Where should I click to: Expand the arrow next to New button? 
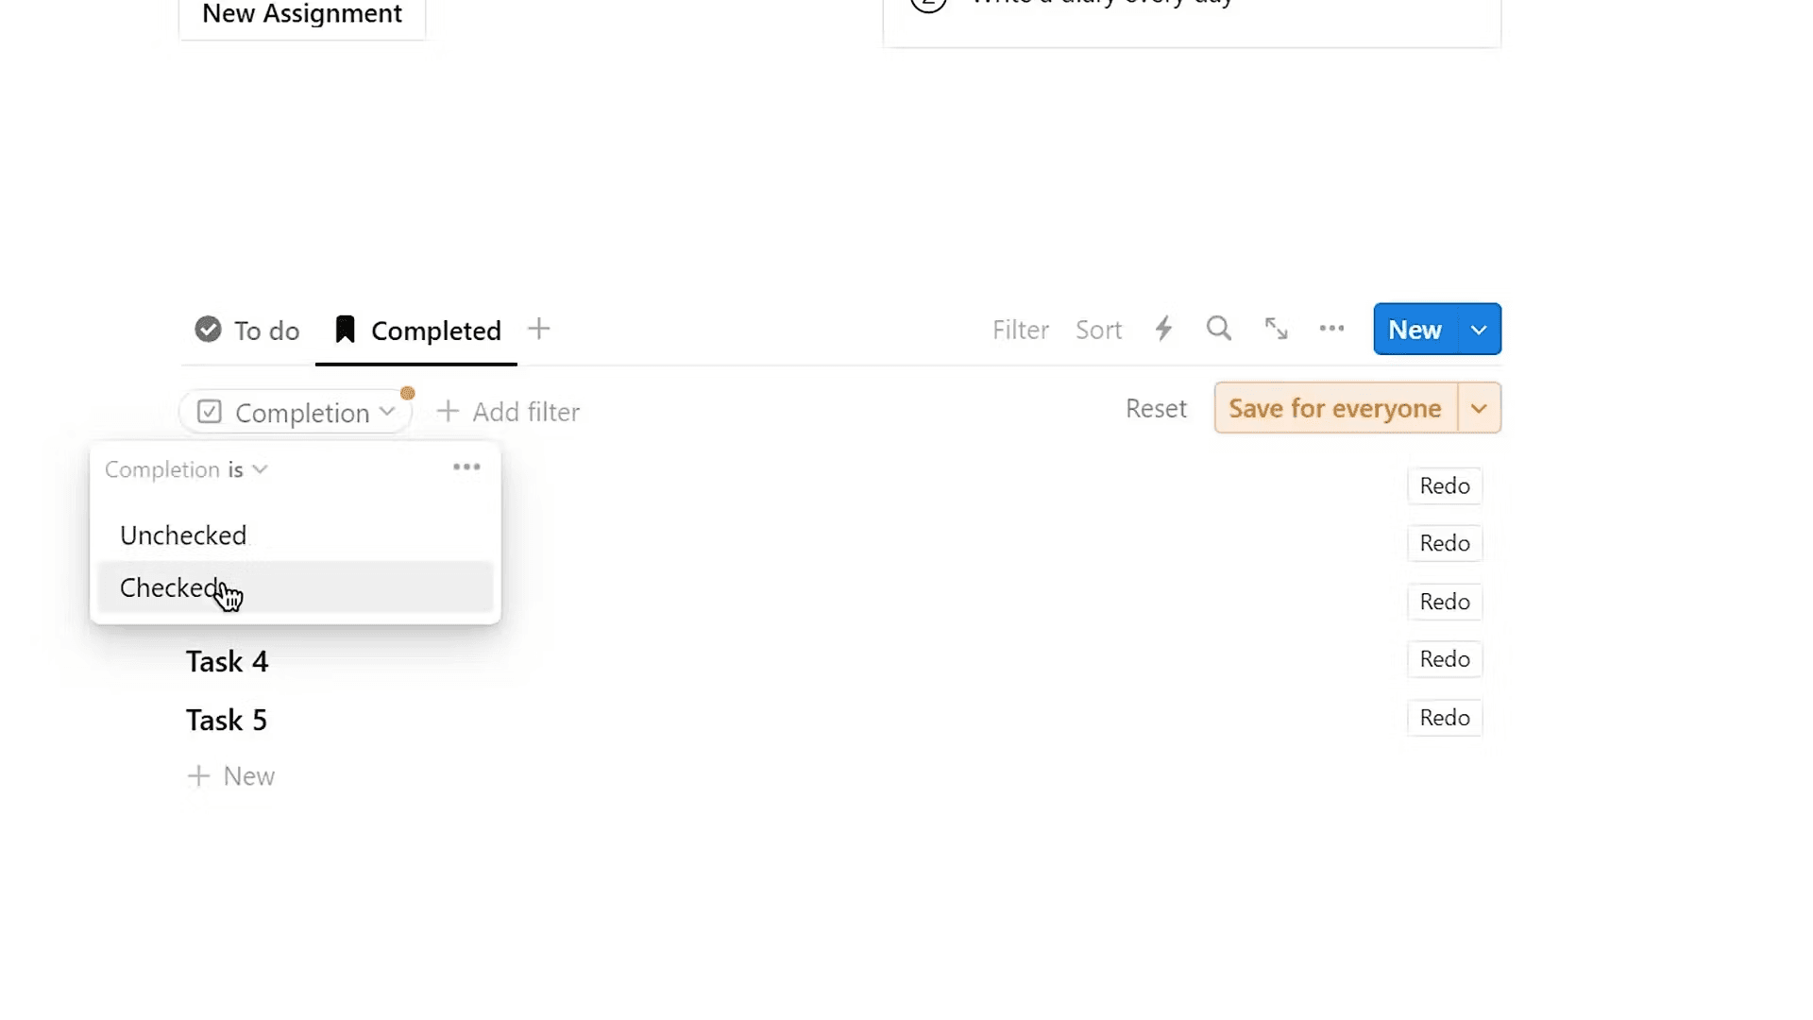pos(1479,330)
